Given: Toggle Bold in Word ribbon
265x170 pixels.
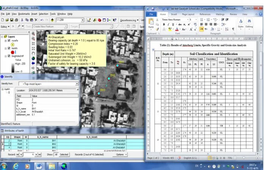Looking at the screenshot, I should (164, 25).
